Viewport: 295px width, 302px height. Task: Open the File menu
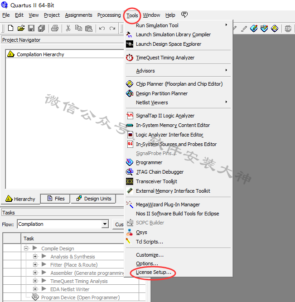(x=6, y=15)
